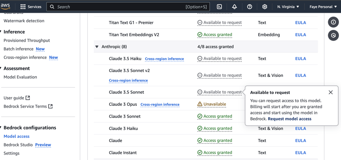Click the hexagon icon below the info icon
Viewport: 341px width, 160px height.
(333, 35)
